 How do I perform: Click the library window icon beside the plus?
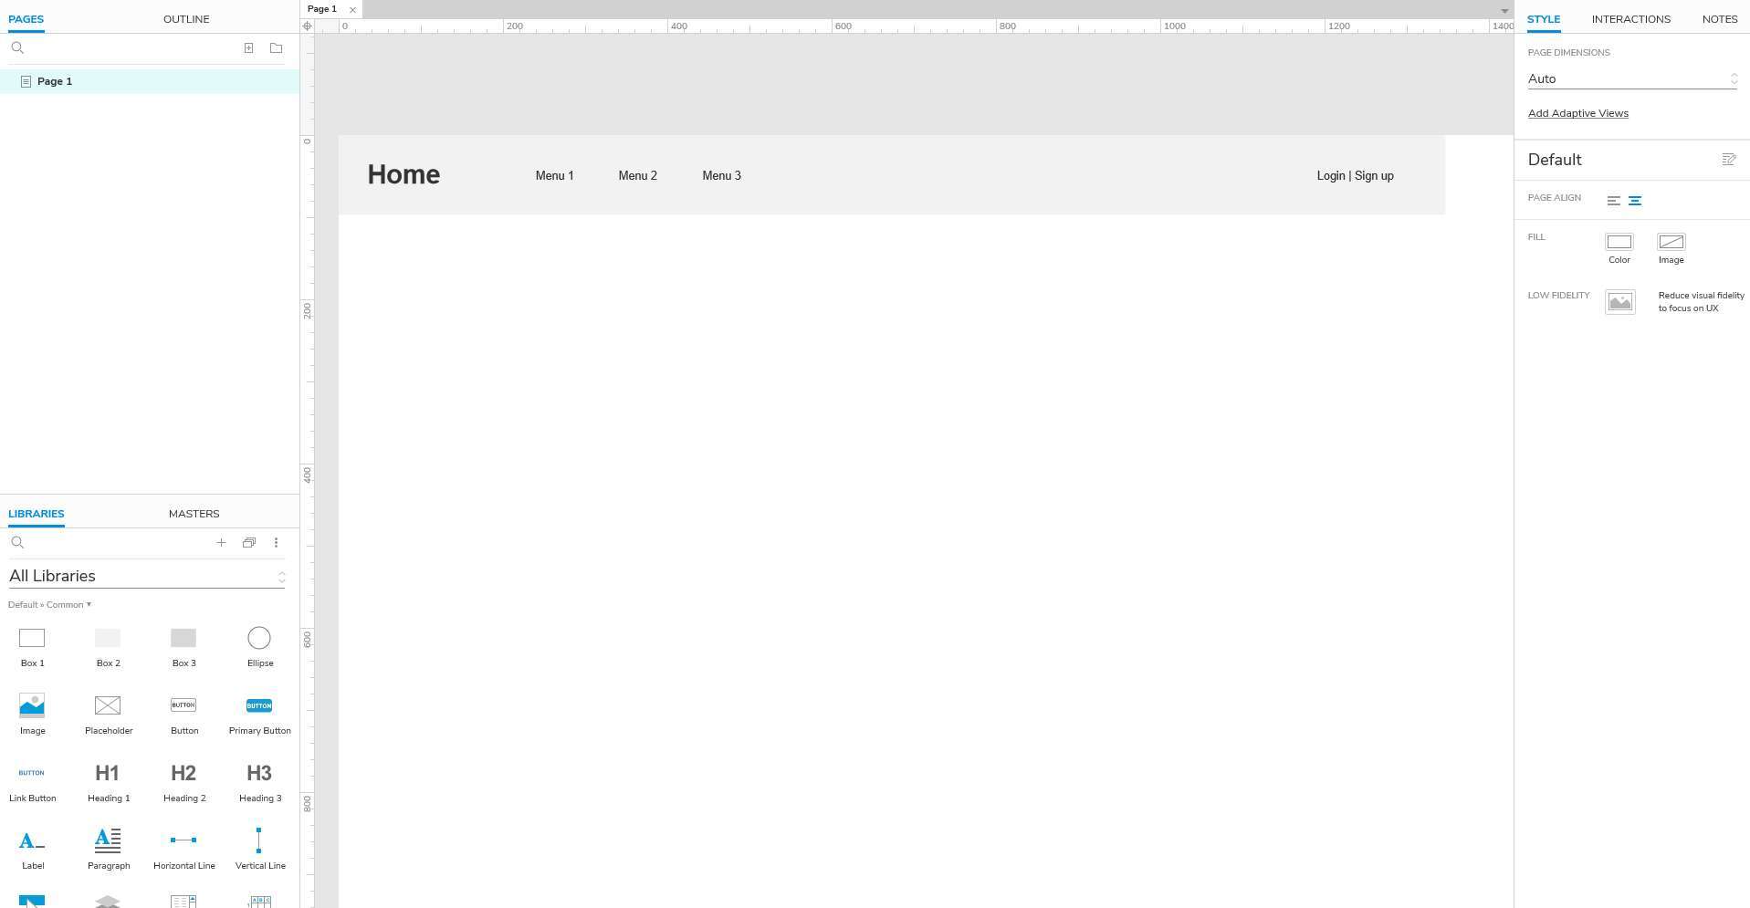(x=248, y=543)
